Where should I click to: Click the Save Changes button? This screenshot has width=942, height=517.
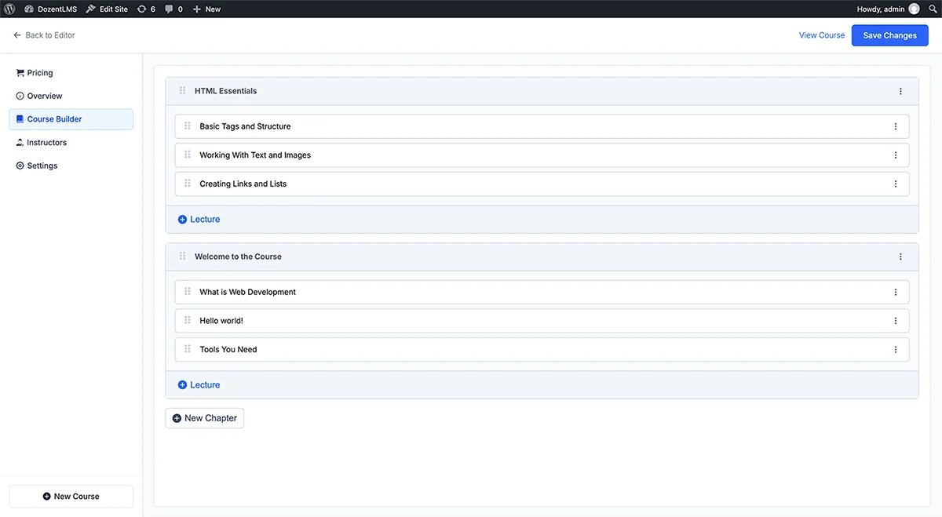tap(889, 35)
